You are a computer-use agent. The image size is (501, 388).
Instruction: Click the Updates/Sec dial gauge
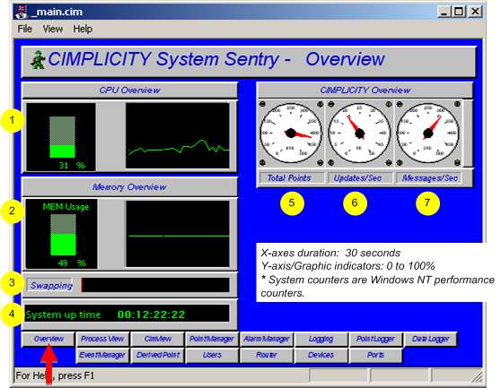tap(359, 133)
